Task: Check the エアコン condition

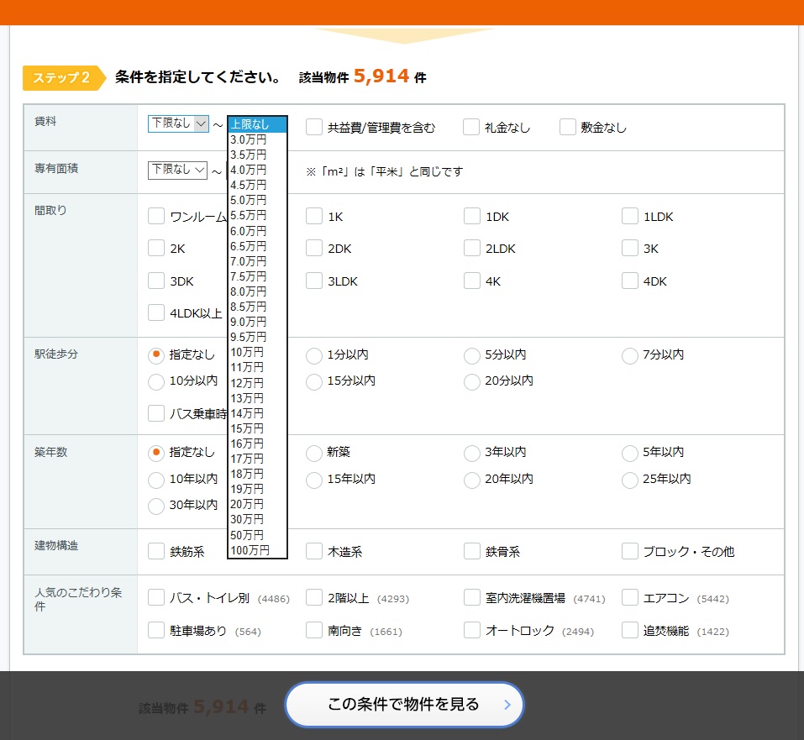Action: coord(630,598)
